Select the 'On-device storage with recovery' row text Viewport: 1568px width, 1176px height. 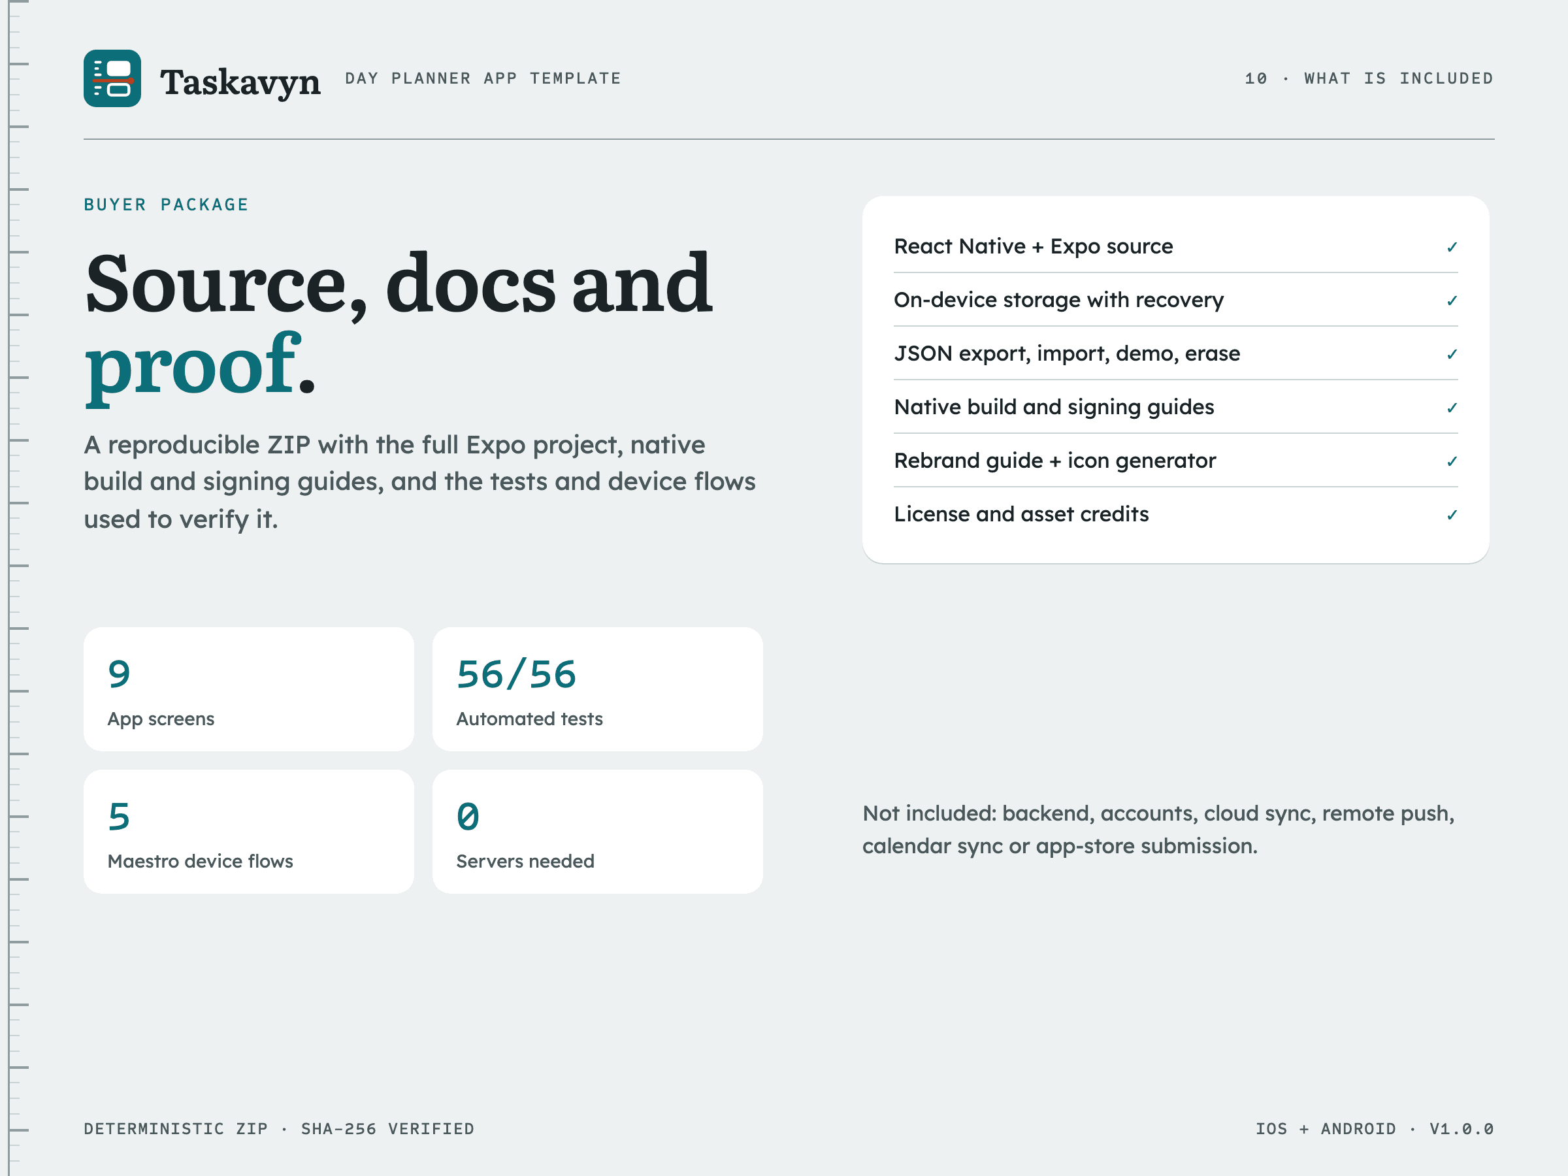click(1058, 300)
